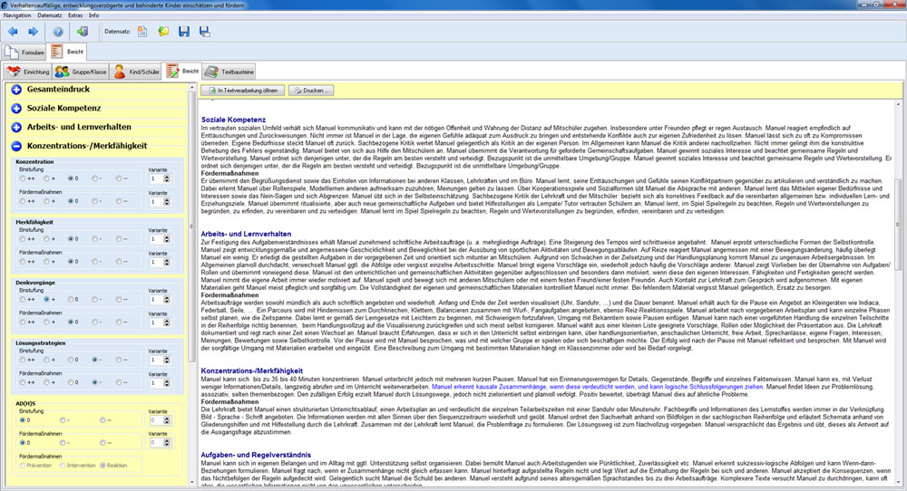This screenshot has width=907, height=491.
Task: Open the Extras menu
Action: pyautogui.click(x=75, y=15)
